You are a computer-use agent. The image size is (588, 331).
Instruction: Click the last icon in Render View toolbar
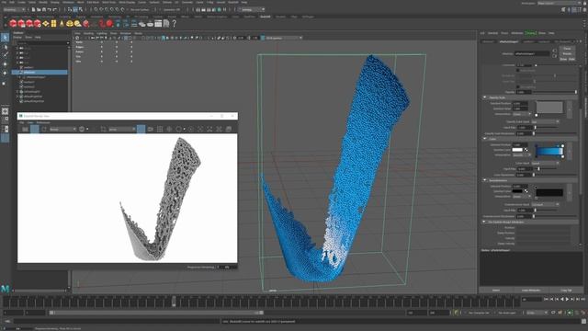coord(229,129)
